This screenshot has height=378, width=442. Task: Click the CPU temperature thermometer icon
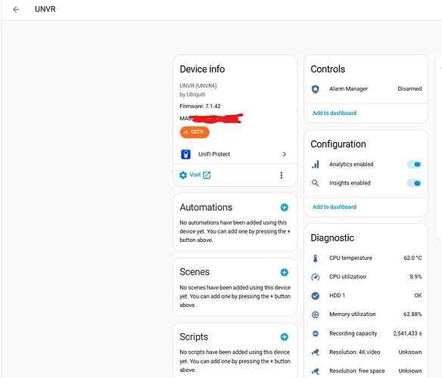point(315,258)
